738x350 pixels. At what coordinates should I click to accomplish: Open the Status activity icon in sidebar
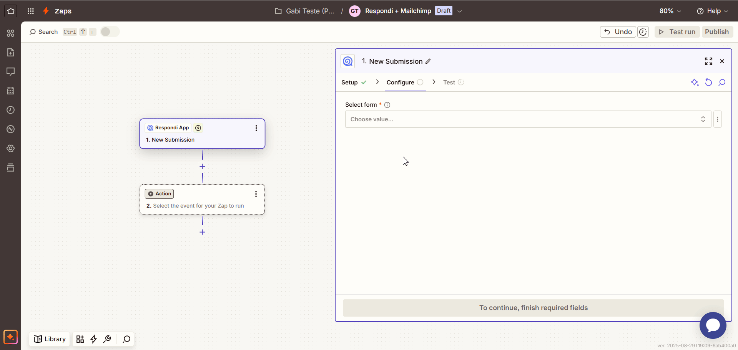click(11, 129)
